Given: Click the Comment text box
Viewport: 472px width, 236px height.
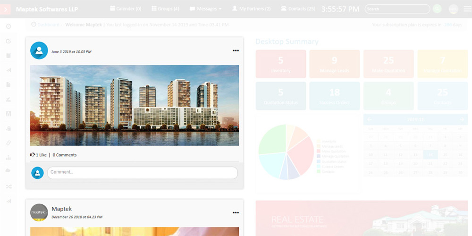Looking at the screenshot, I should (x=142, y=173).
